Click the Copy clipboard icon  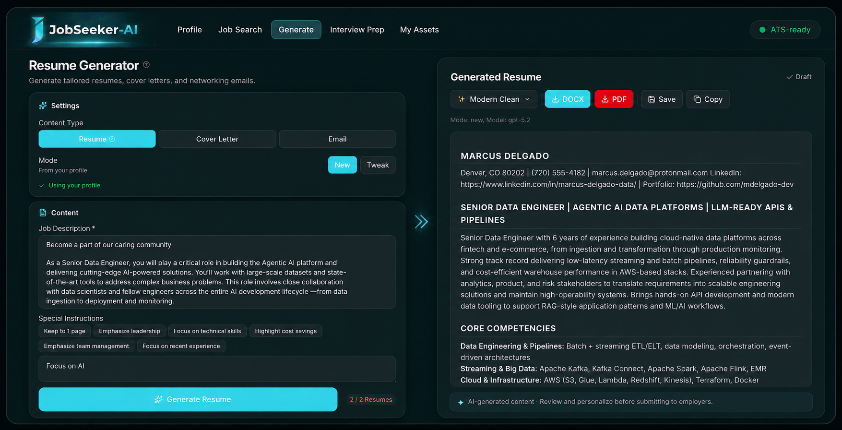click(697, 99)
